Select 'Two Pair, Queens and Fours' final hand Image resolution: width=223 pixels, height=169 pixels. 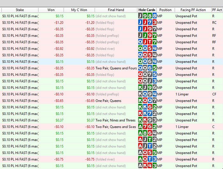click(116, 68)
